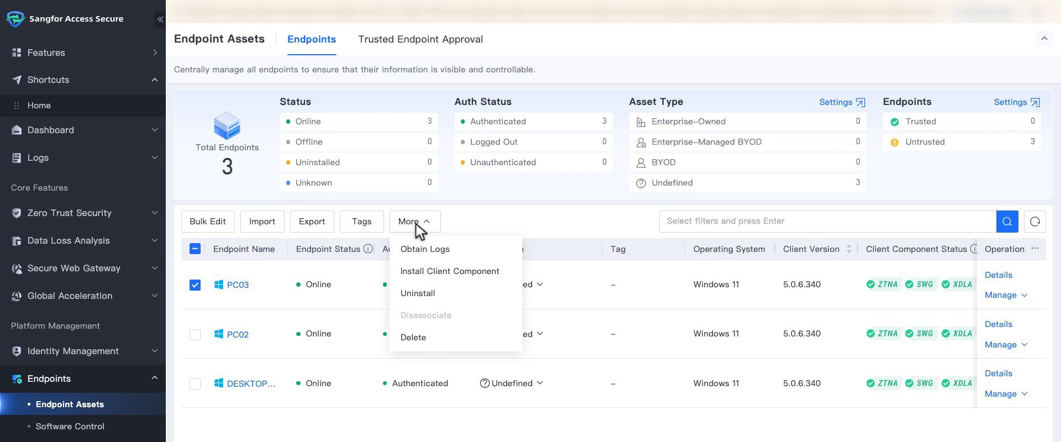Click the ZTNA badge in PC03 row
The image size is (1061, 442).
tap(883, 285)
